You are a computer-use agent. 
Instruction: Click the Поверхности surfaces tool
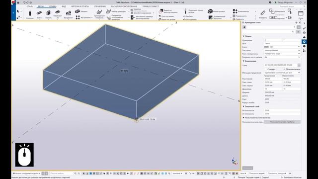click(x=239, y=16)
